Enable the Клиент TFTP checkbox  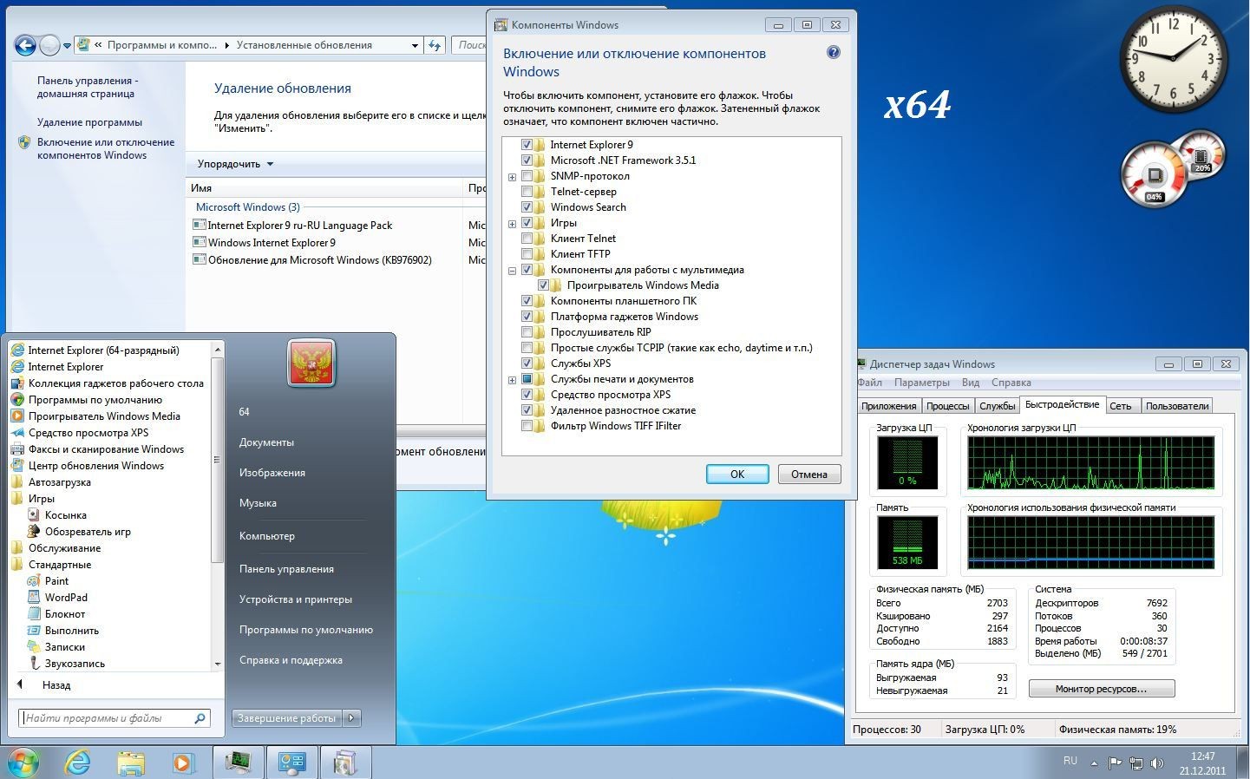click(527, 254)
